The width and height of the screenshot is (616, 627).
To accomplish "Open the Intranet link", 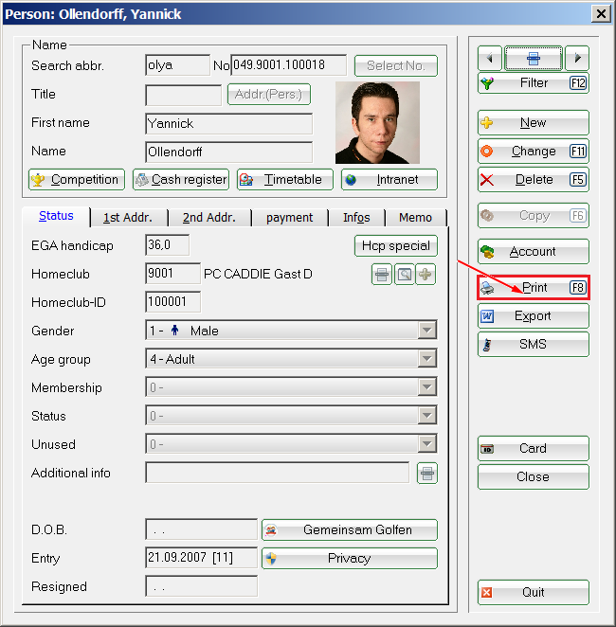I will [390, 180].
